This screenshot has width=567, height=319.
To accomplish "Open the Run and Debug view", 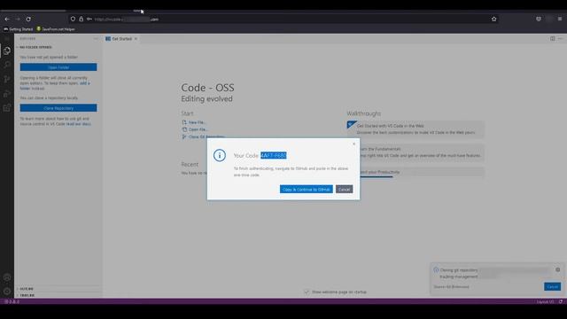I will [7, 93].
